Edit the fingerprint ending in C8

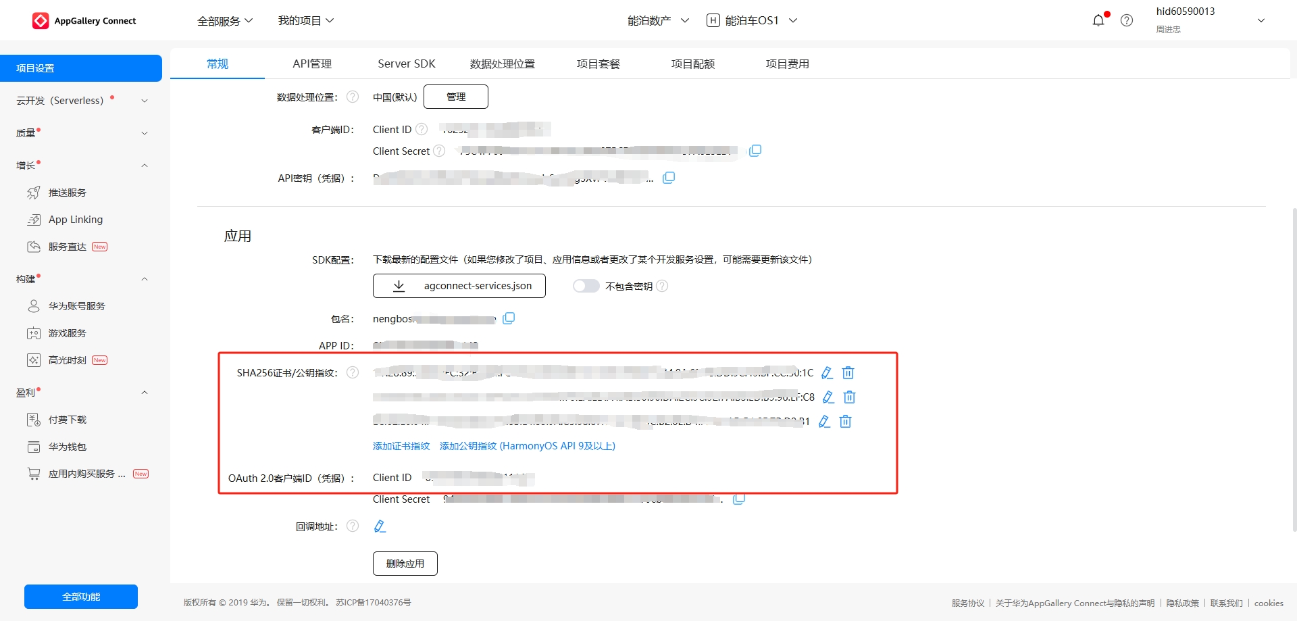[x=828, y=397]
